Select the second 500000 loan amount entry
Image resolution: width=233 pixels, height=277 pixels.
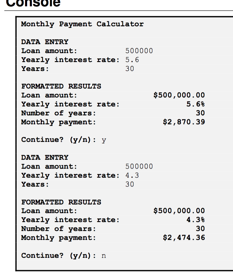[139, 166]
